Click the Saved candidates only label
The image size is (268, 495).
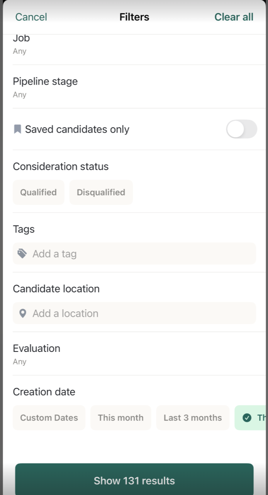(77, 129)
